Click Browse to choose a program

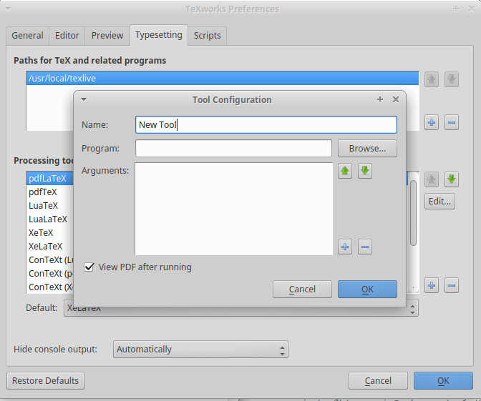point(367,149)
